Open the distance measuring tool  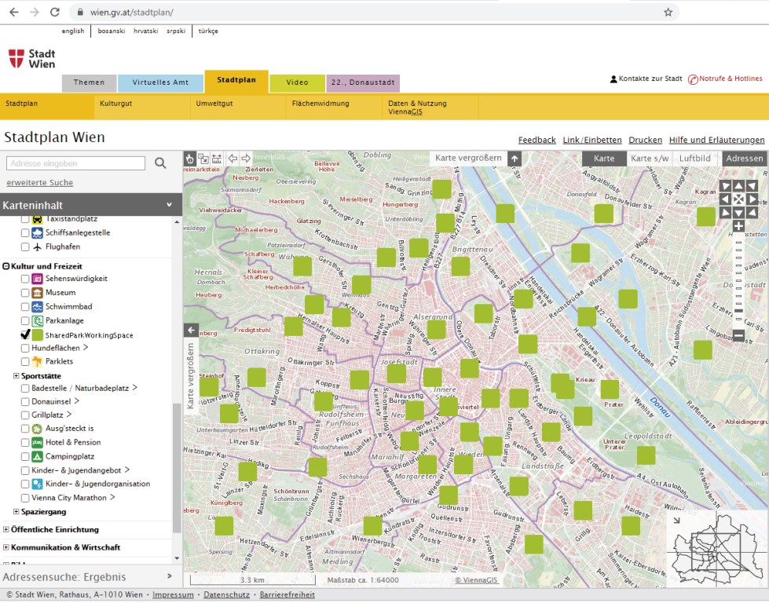tap(217, 159)
